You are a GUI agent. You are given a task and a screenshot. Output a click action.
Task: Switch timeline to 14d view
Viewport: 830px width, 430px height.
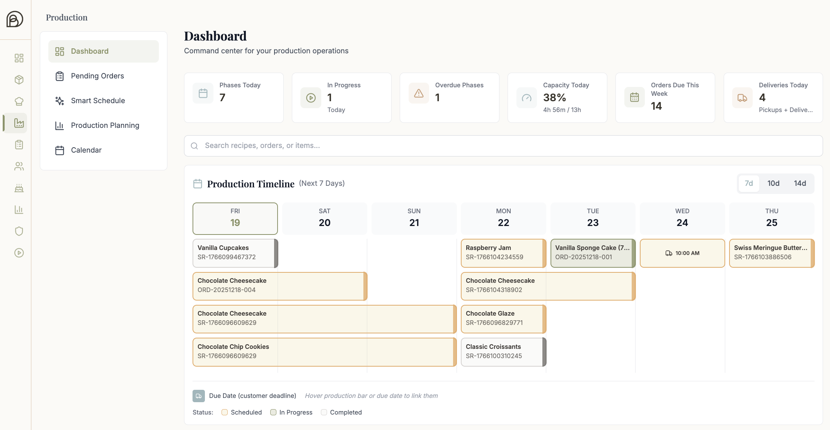tap(800, 183)
